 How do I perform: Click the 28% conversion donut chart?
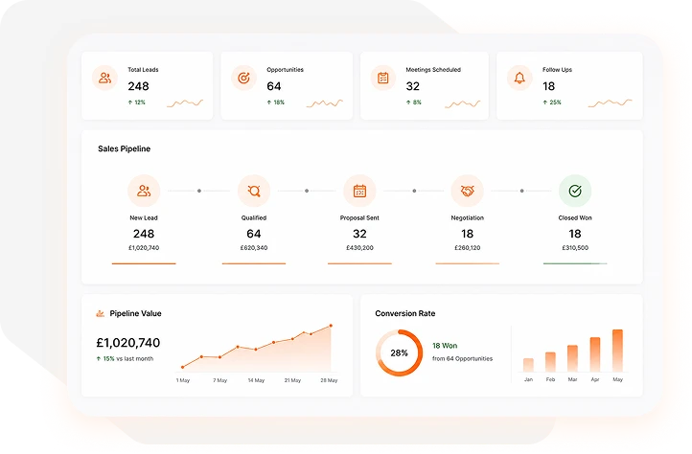(x=399, y=352)
